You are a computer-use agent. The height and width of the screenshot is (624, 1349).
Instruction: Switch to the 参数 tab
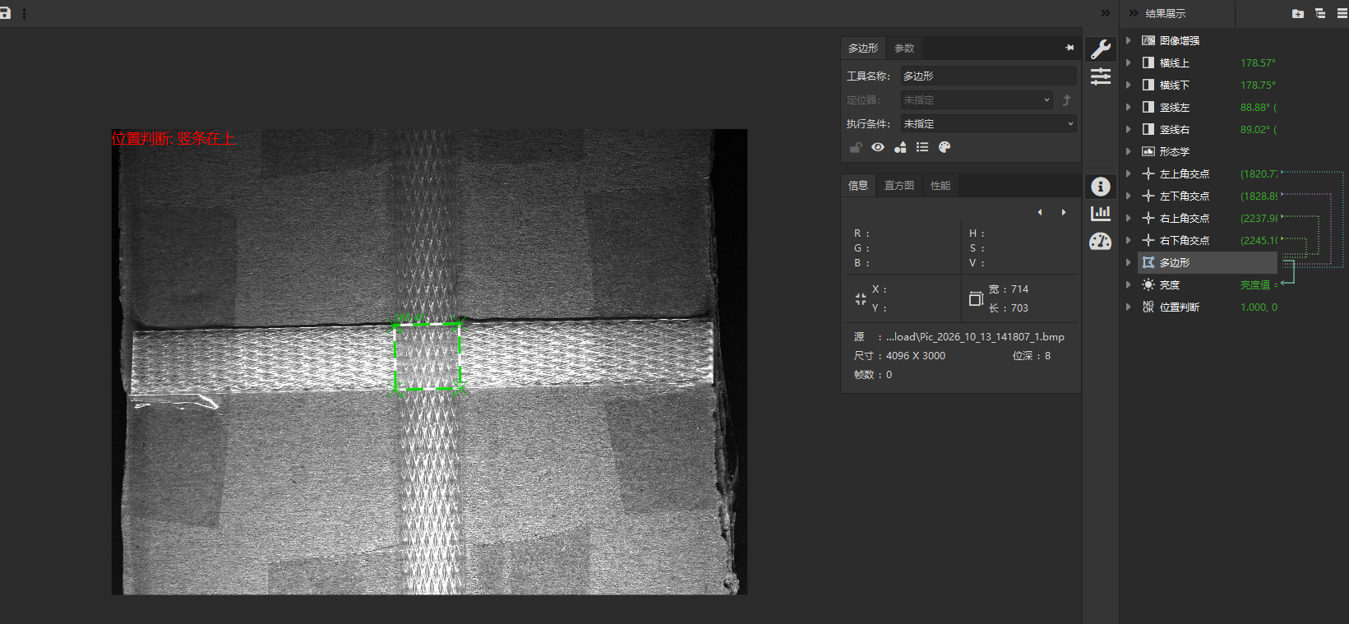pos(904,48)
